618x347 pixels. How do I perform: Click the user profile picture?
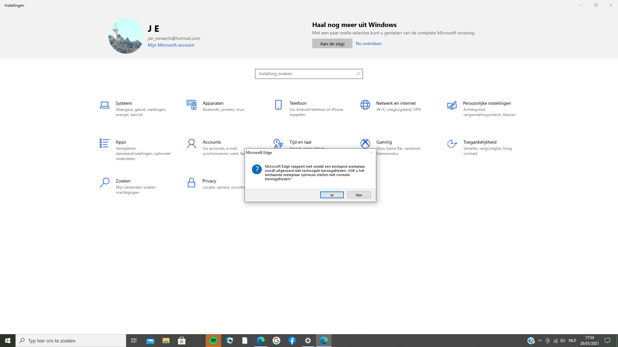126,36
